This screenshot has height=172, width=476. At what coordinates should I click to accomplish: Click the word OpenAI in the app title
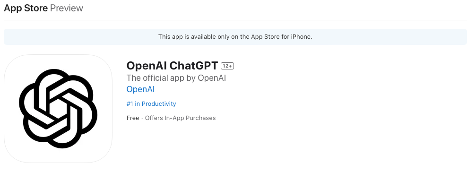[147, 66]
